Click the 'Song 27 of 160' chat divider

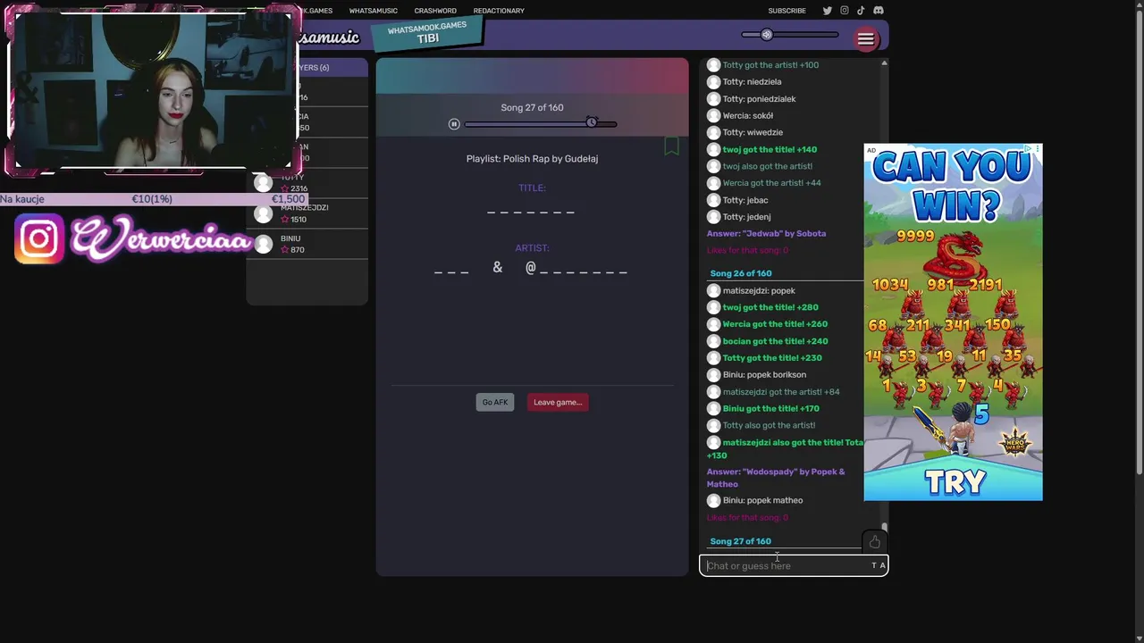[741, 541]
